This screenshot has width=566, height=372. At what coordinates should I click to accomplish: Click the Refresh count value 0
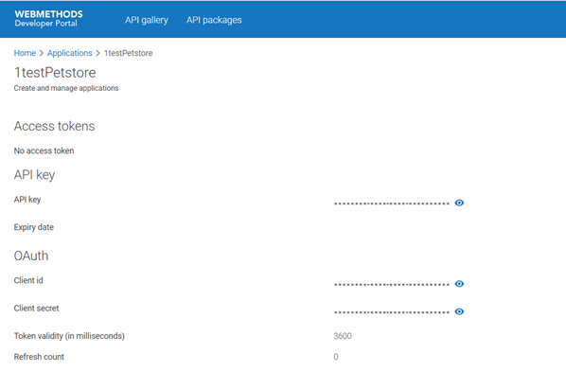[x=336, y=357]
